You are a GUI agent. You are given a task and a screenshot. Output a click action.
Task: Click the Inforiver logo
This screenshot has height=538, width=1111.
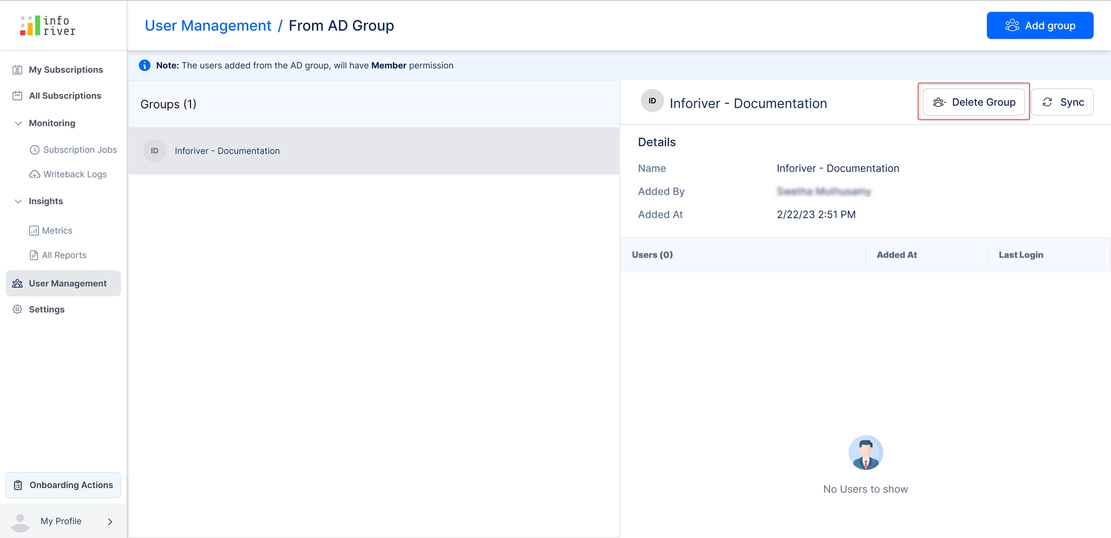(x=48, y=26)
